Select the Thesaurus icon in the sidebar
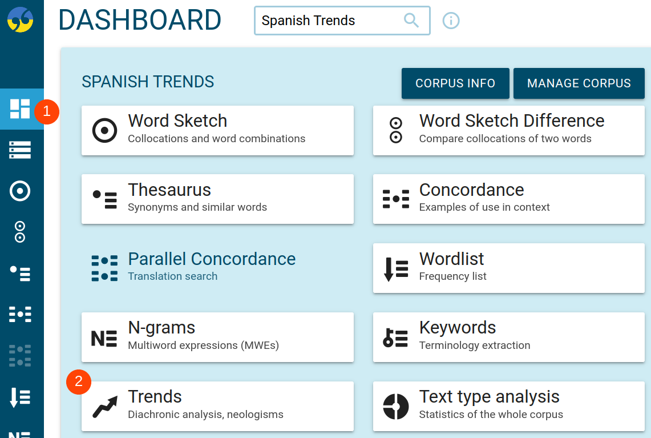 pos(20,274)
